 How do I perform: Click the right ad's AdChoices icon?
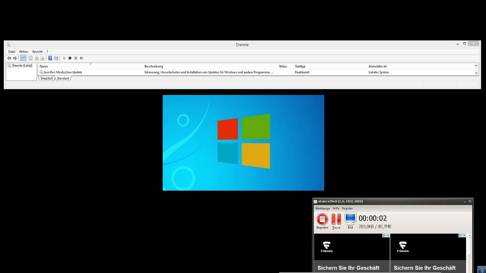pos(460,235)
